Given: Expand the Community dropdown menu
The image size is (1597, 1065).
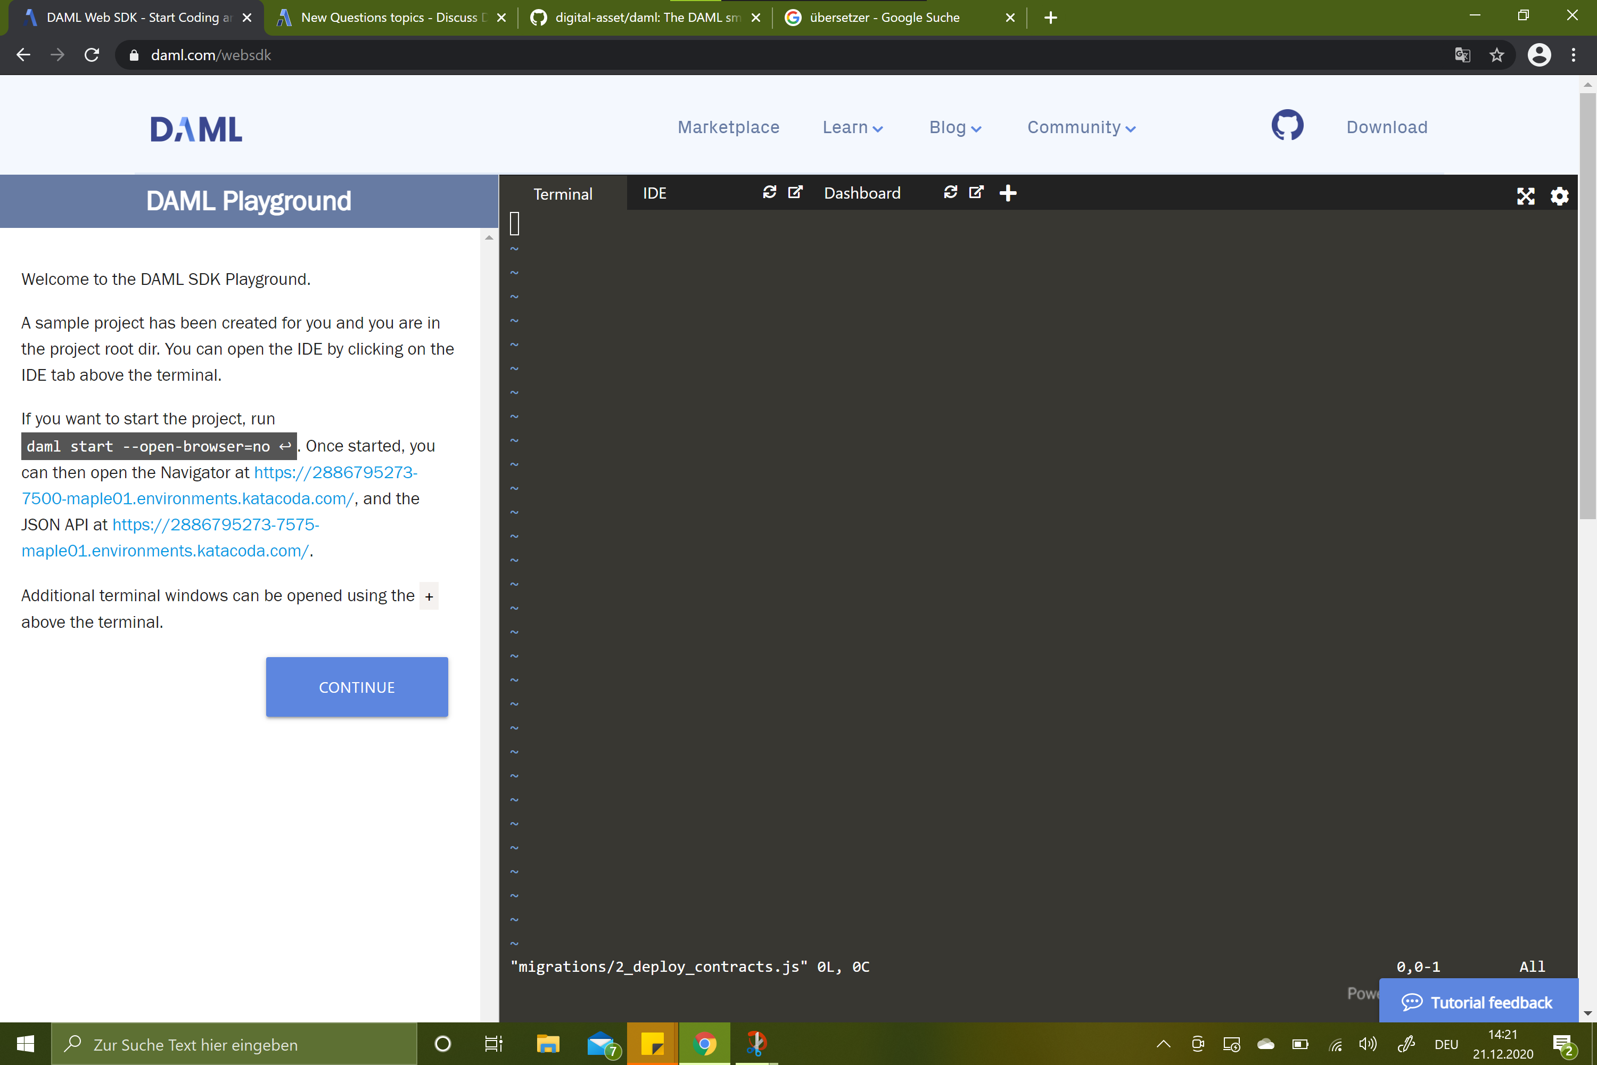Looking at the screenshot, I should (1082, 128).
